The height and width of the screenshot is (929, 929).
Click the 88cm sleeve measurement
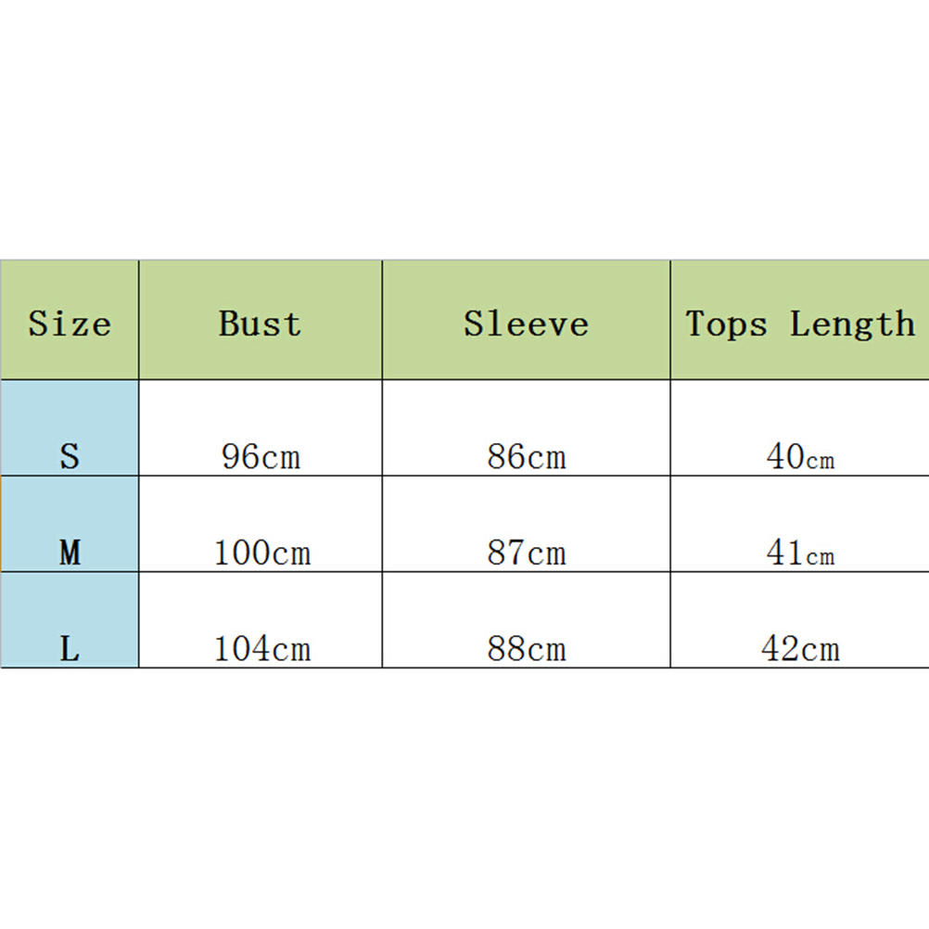point(526,649)
